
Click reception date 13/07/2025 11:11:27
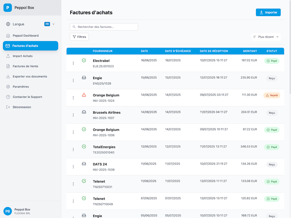(213, 181)
